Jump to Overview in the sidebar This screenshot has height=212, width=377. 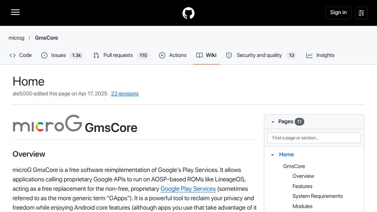pyautogui.click(x=303, y=176)
